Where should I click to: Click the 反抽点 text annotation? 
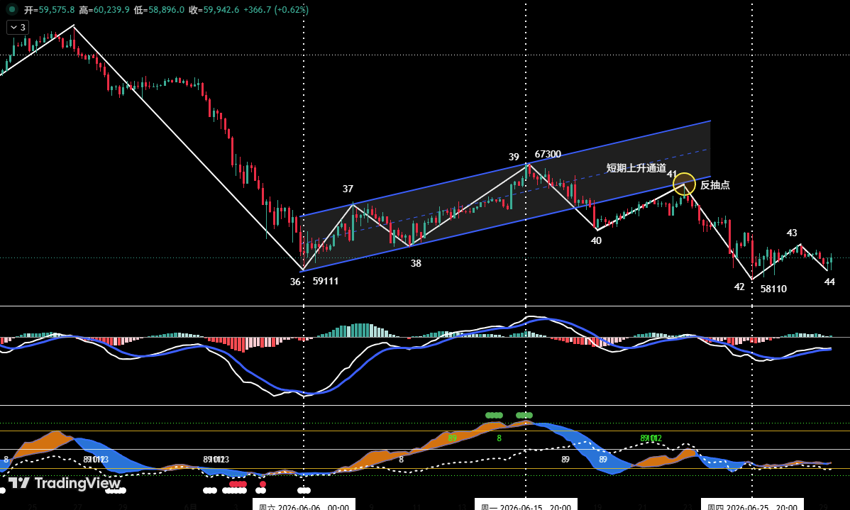tap(715, 185)
